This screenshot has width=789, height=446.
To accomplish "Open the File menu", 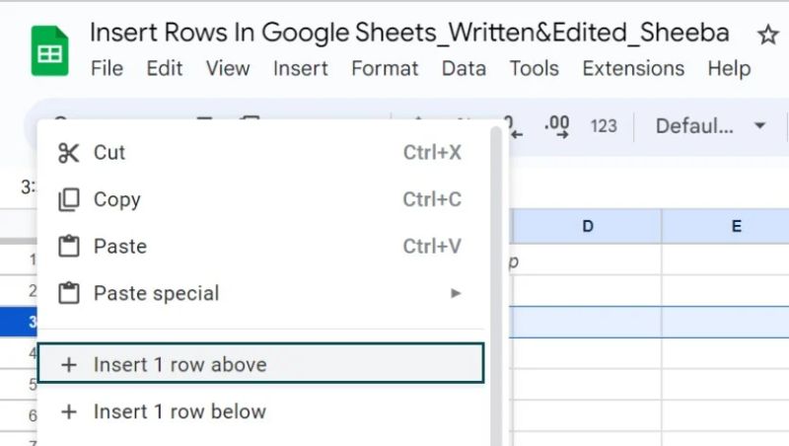I will (x=107, y=68).
